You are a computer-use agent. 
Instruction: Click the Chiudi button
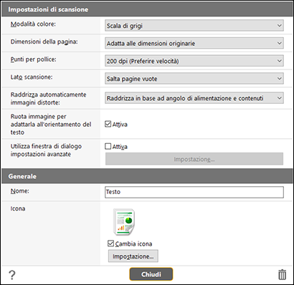click(x=151, y=274)
